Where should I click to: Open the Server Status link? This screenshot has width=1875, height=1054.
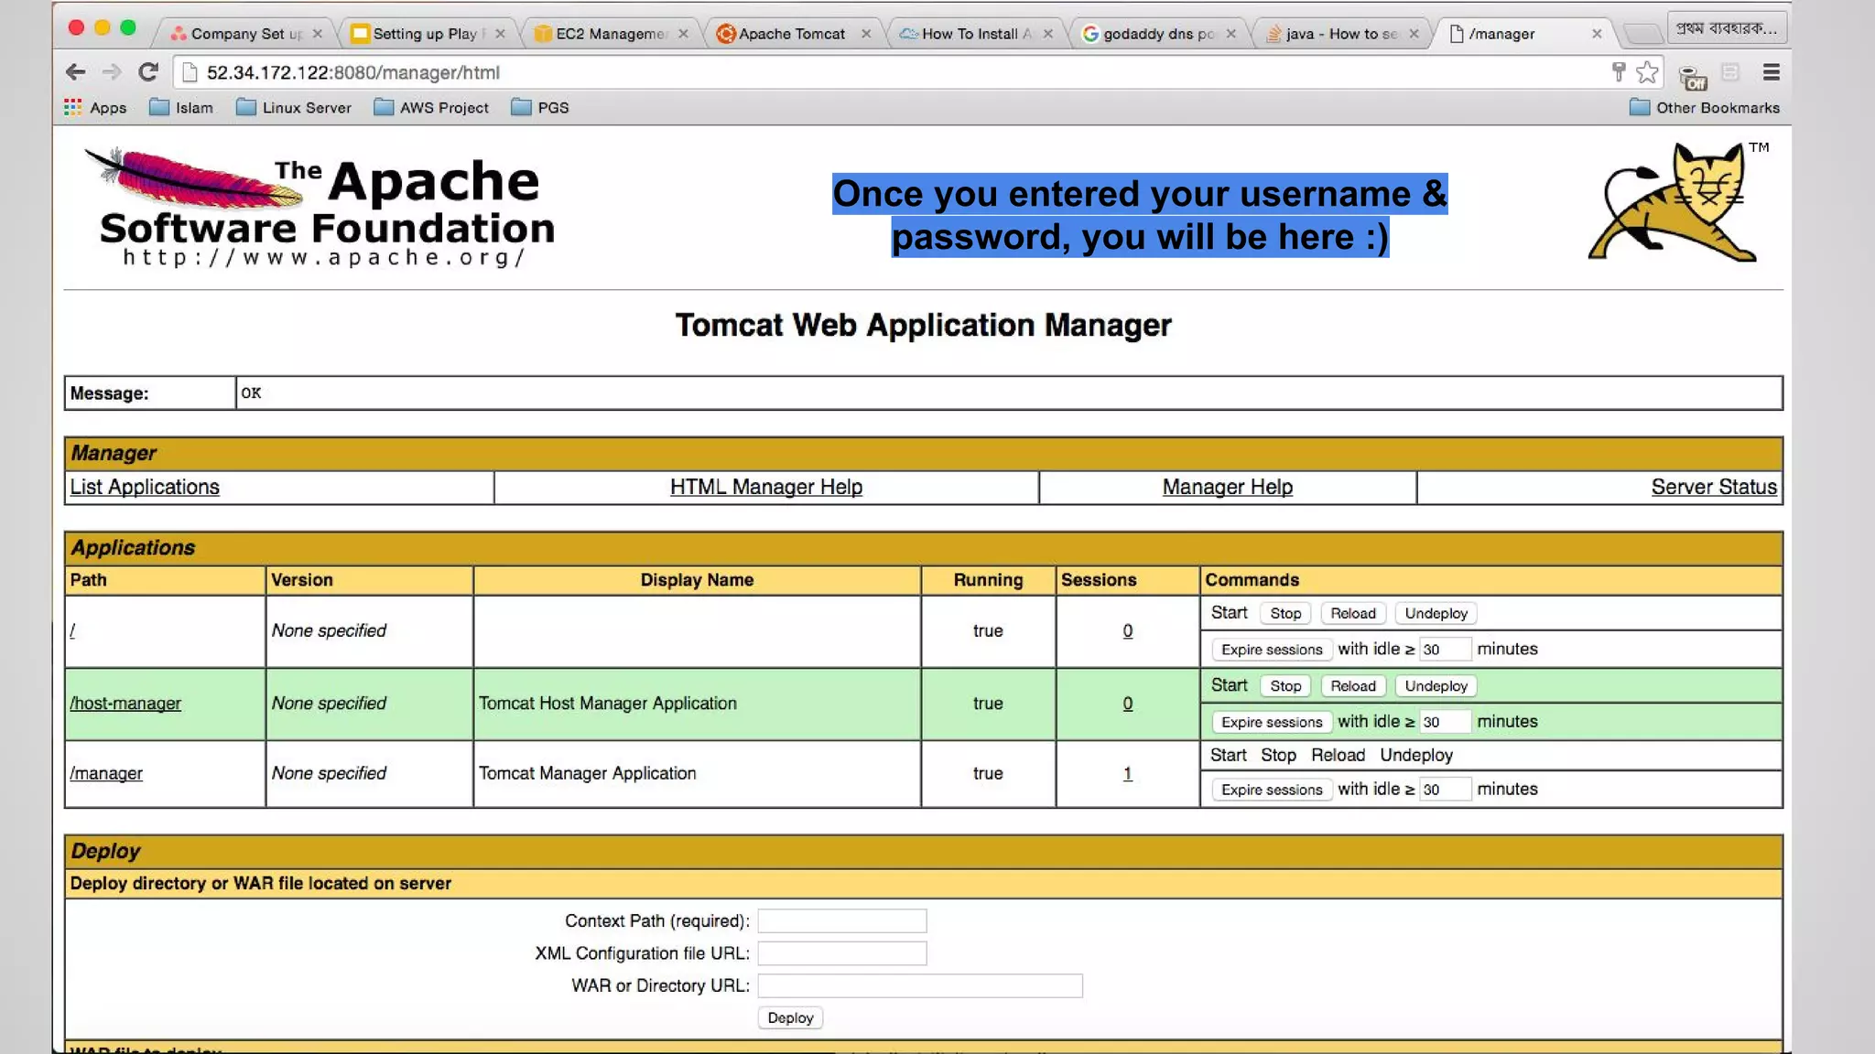[x=1714, y=487]
